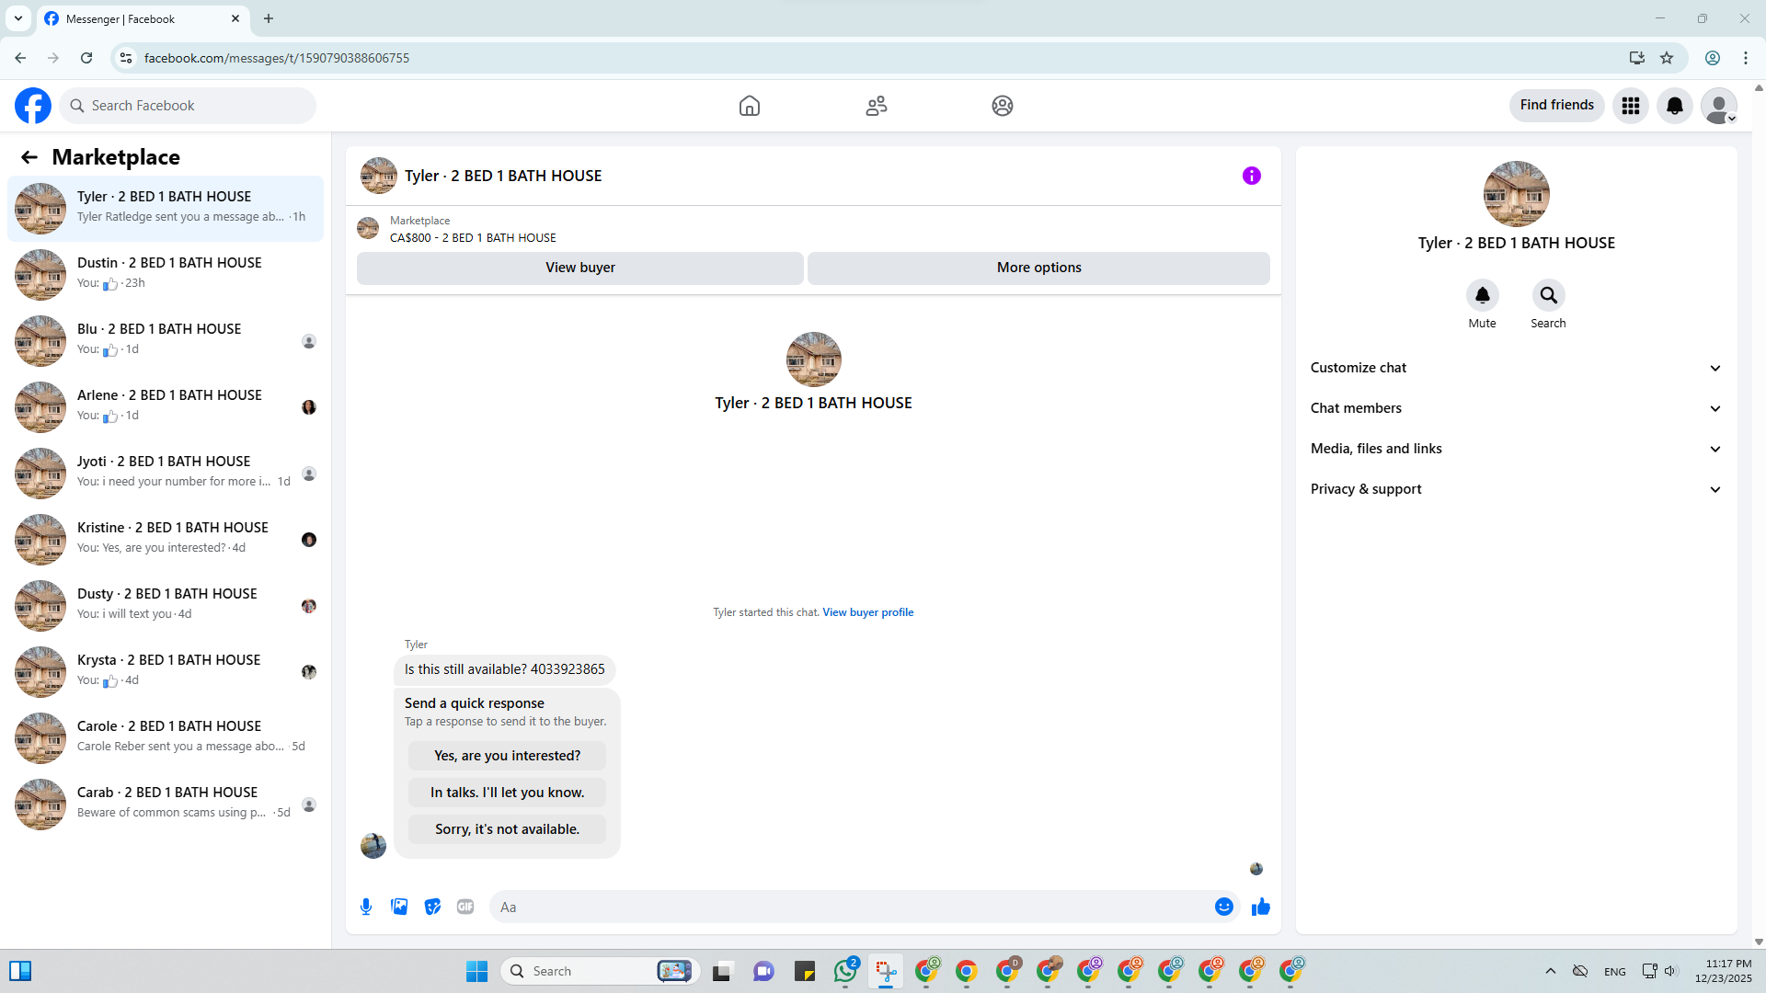This screenshot has width=1766, height=993.
Task: Open the GIF picker icon
Action: click(x=465, y=907)
